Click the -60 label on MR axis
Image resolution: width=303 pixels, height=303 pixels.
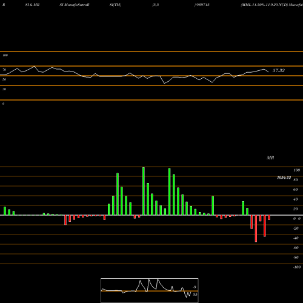tap(296, 248)
